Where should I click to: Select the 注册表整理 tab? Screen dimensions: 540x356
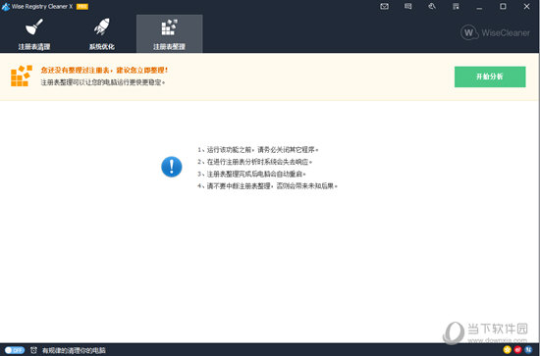(170, 33)
